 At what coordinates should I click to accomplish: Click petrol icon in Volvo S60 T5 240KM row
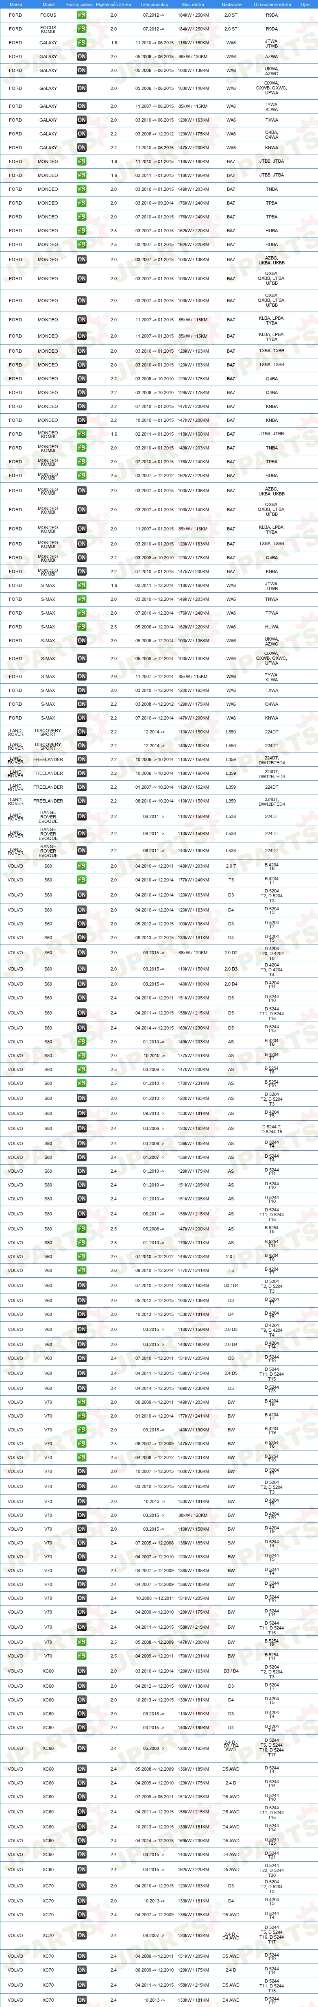(x=82, y=879)
